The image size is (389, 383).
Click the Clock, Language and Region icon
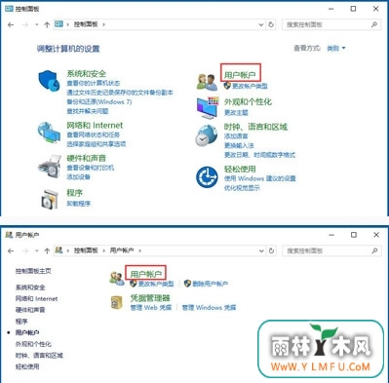coord(207,135)
